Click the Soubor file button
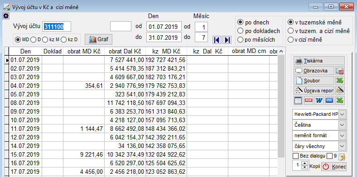357x177 pixels. tap(314, 81)
